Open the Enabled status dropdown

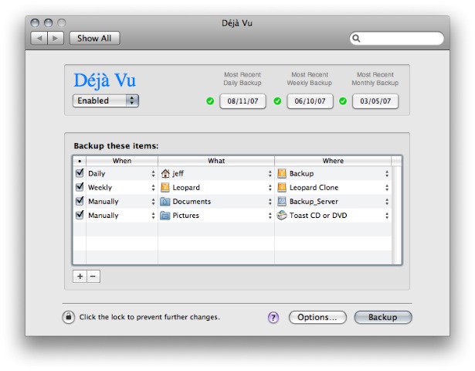(106, 100)
